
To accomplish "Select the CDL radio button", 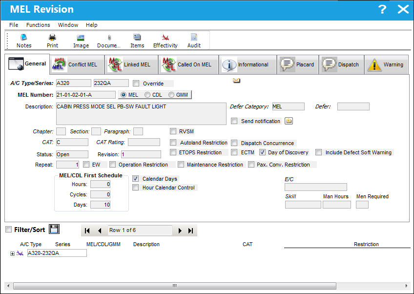I will coord(147,95).
